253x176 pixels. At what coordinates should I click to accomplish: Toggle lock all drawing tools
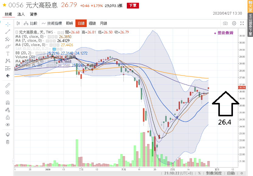(x=8, y=117)
